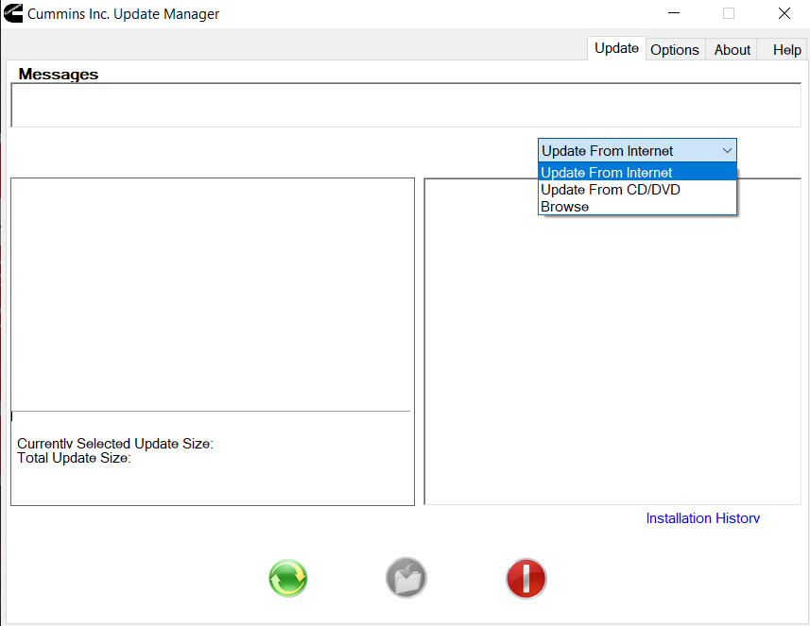Image resolution: width=810 pixels, height=626 pixels.
Task: Click the gray install download icon
Action: (406, 578)
